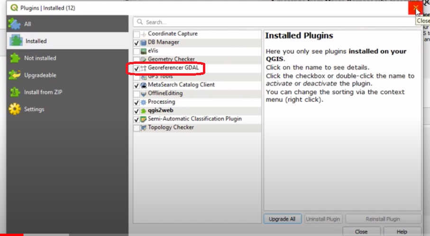This screenshot has width=430, height=236.
Task: Click the Reinstall Plugin button
Action: point(383,219)
